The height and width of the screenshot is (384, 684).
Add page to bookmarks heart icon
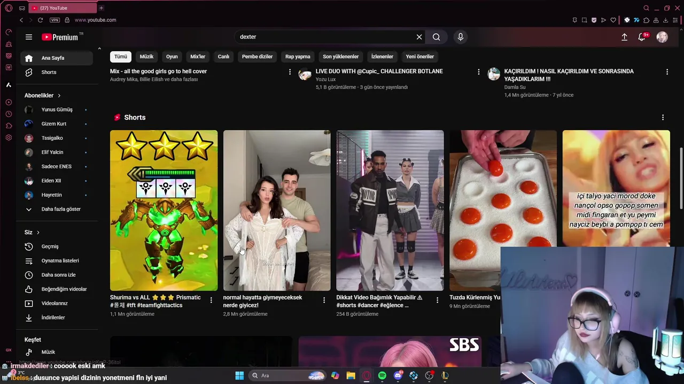(613, 20)
